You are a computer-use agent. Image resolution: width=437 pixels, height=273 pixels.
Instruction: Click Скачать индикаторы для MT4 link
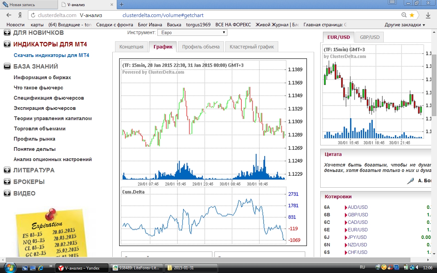[51, 55]
